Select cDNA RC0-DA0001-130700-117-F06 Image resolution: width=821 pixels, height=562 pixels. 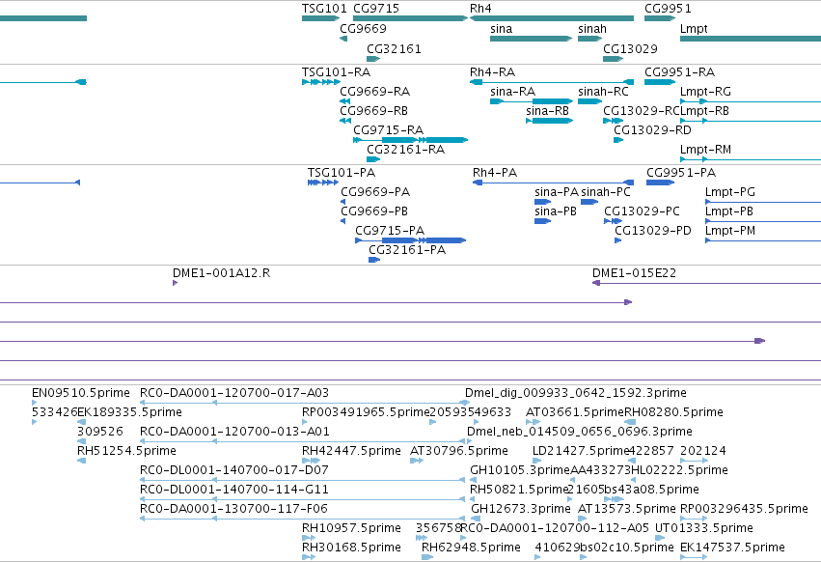click(x=302, y=519)
